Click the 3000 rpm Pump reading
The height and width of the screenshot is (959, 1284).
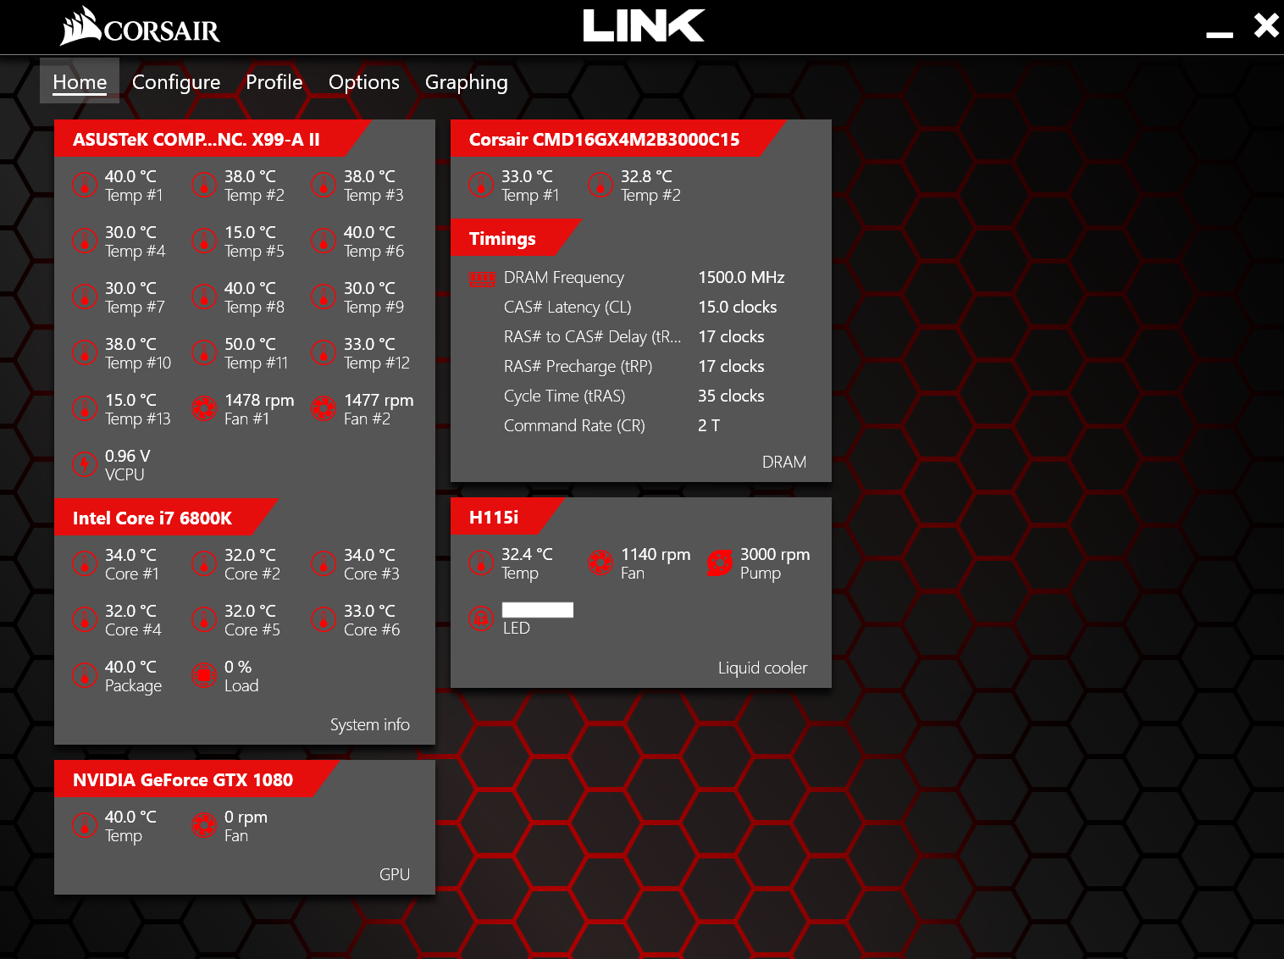pyautogui.click(x=775, y=555)
